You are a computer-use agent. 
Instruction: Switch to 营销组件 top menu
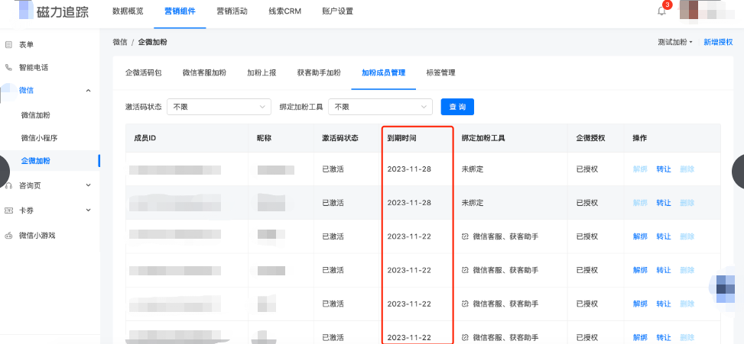point(180,11)
